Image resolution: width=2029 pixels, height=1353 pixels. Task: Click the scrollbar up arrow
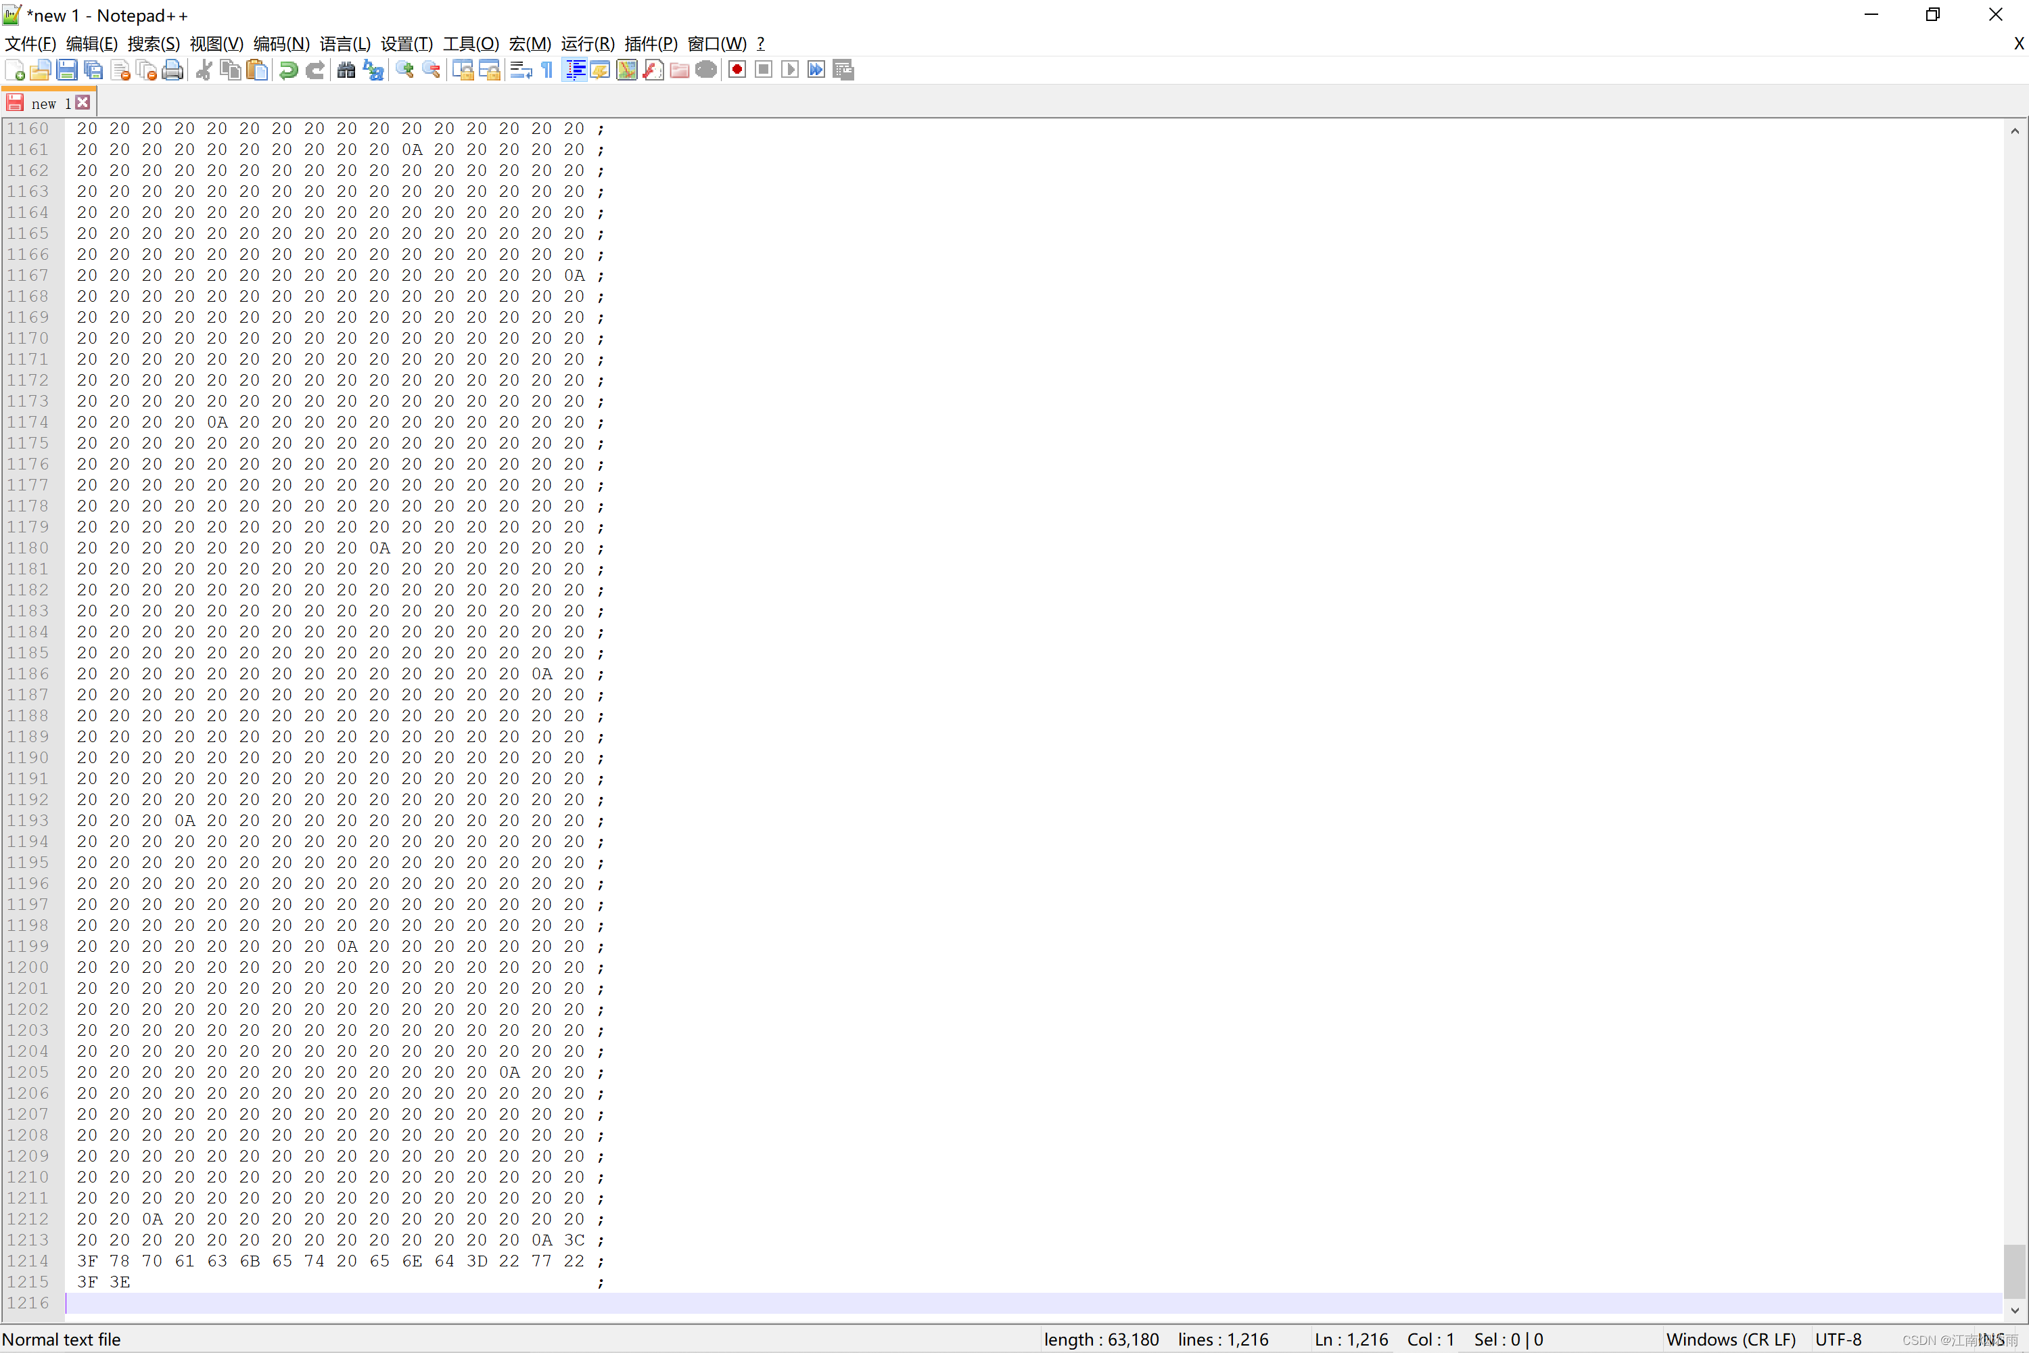2015,131
